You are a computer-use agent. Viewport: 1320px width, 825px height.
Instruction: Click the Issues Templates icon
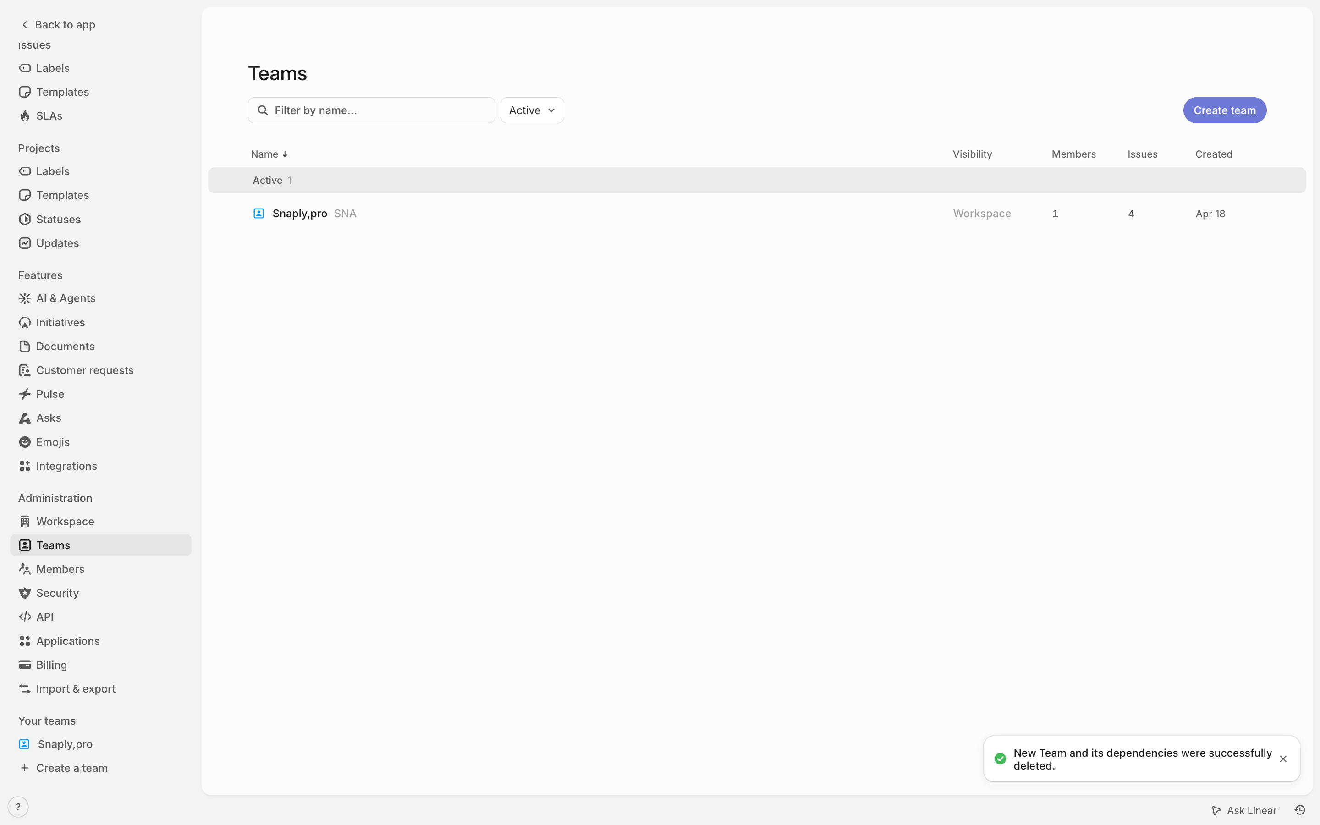coord(25,92)
